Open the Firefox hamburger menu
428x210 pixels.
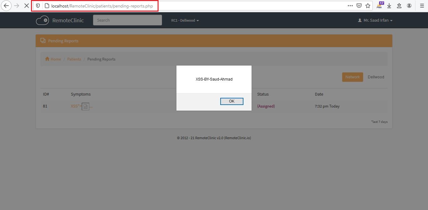(422, 6)
